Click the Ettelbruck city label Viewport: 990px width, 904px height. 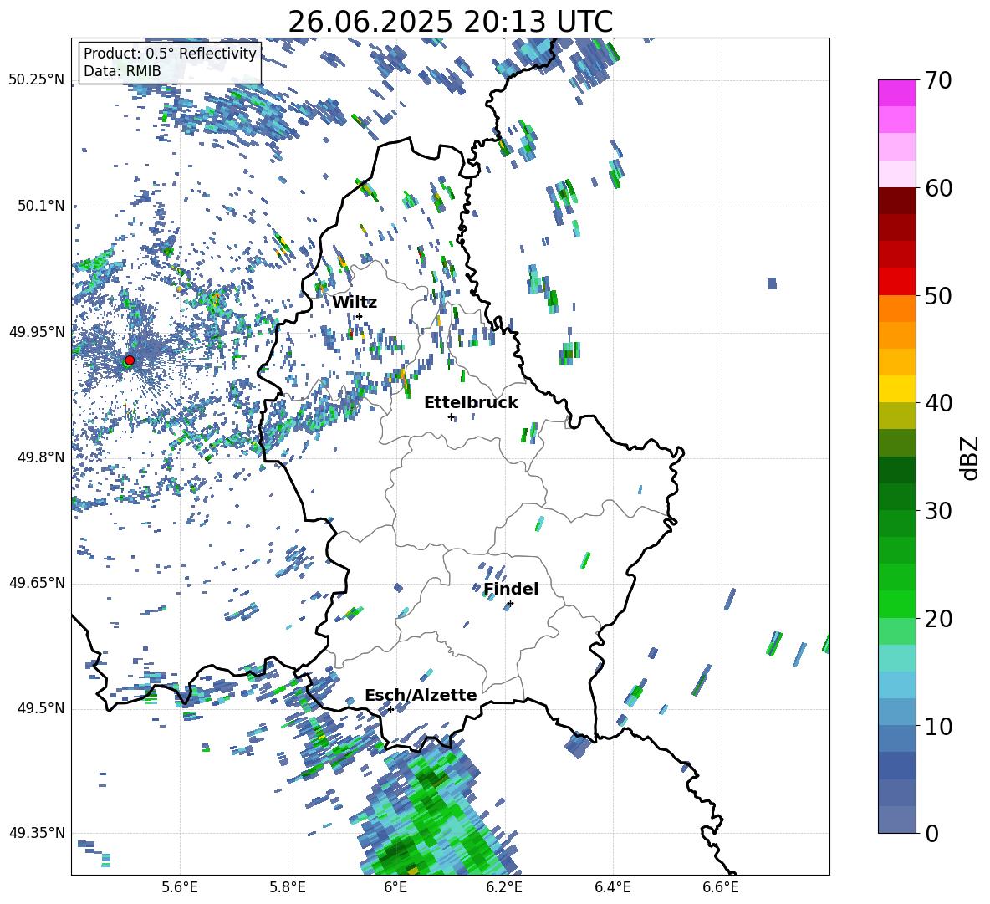pyautogui.click(x=471, y=403)
